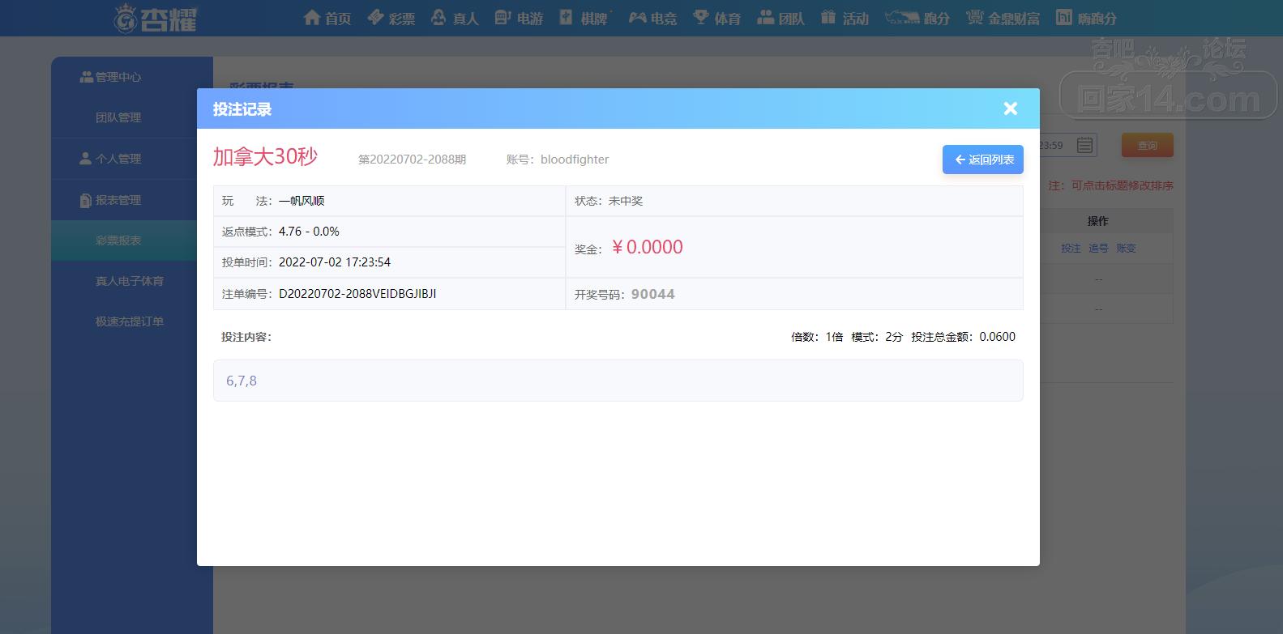Open the 金鼎财富 menu item

(x=1003, y=18)
